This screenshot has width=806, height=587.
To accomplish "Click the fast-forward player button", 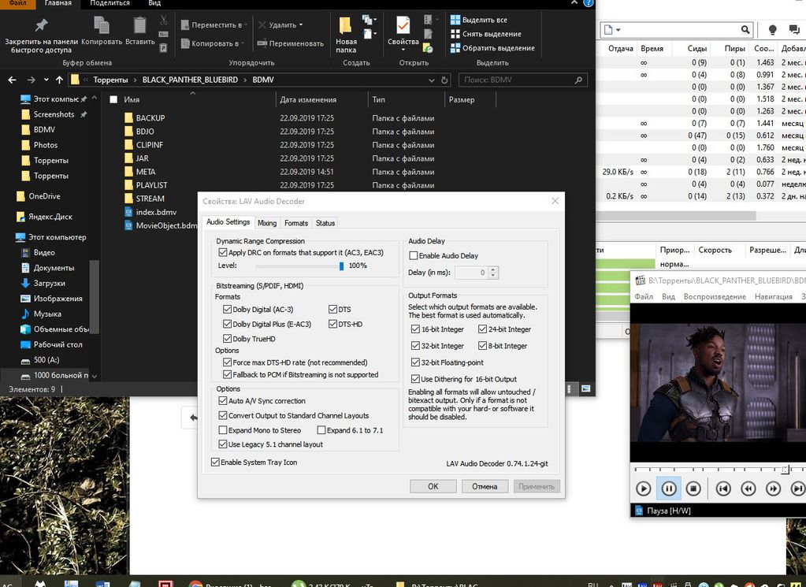I will click(x=774, y=489).
